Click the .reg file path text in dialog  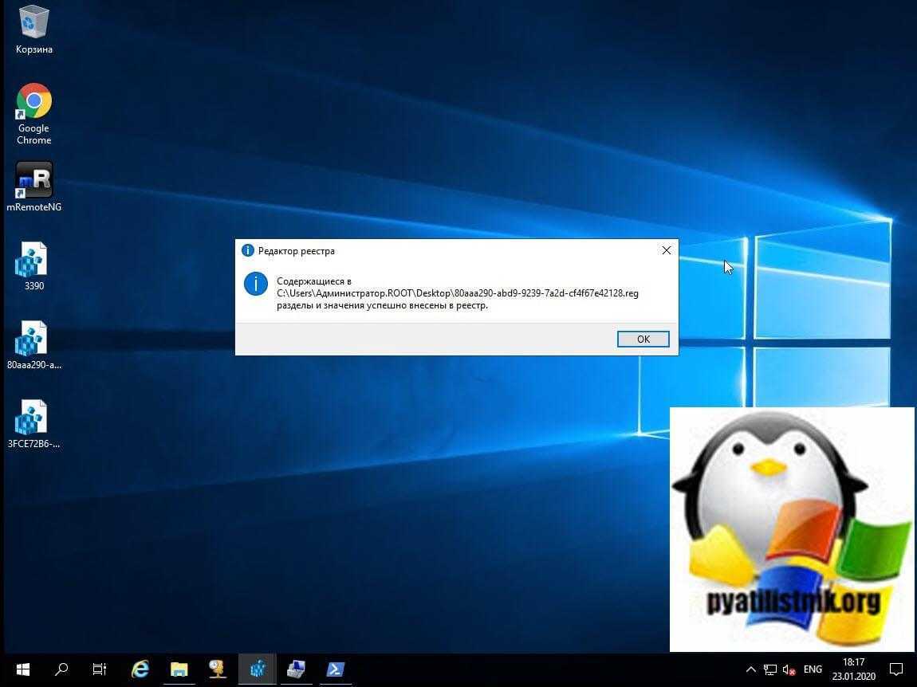point(458,293)
